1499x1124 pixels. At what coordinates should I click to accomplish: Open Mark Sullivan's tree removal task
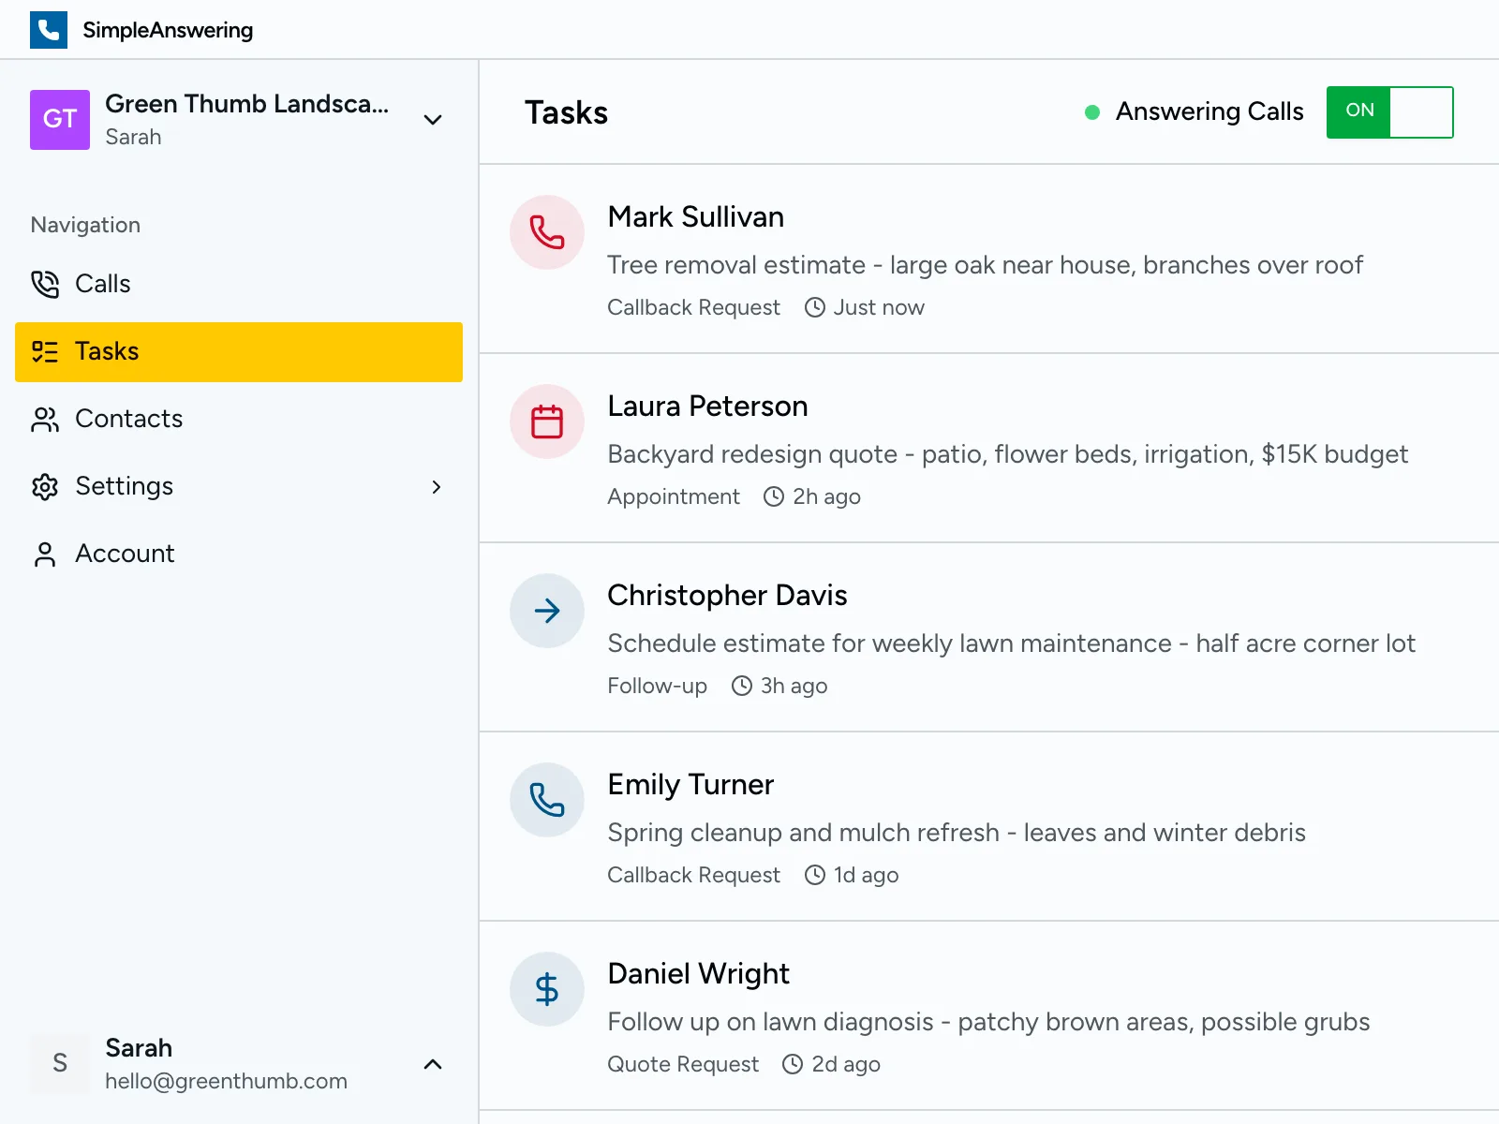[x=984, y=265]
